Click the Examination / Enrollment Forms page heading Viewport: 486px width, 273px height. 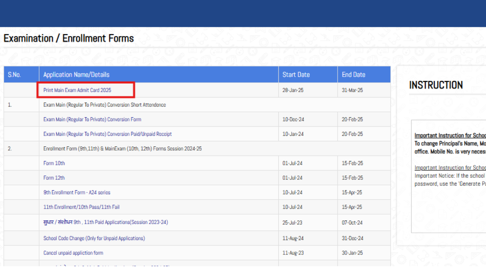pyautogui.click(x=68, y=38)
